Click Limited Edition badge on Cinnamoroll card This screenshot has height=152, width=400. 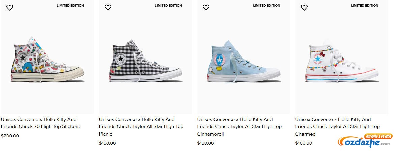tap(266, 6)
